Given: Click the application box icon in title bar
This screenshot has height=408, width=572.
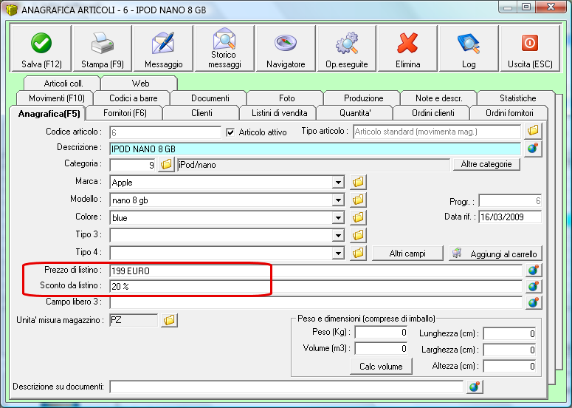Looking at the screenshot, I should coord(12,10).
